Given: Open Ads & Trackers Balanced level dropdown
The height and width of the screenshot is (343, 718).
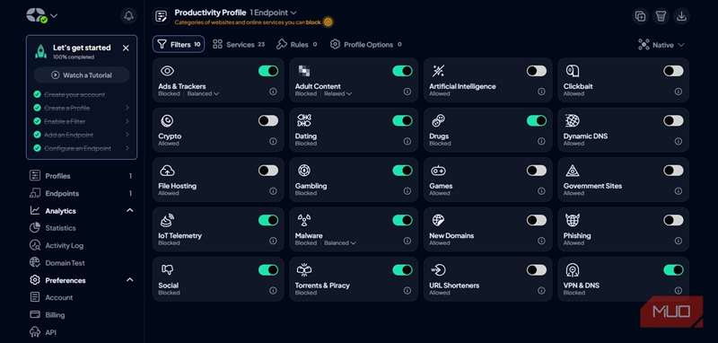Looking at the screenshot, I should click(203, 93).
